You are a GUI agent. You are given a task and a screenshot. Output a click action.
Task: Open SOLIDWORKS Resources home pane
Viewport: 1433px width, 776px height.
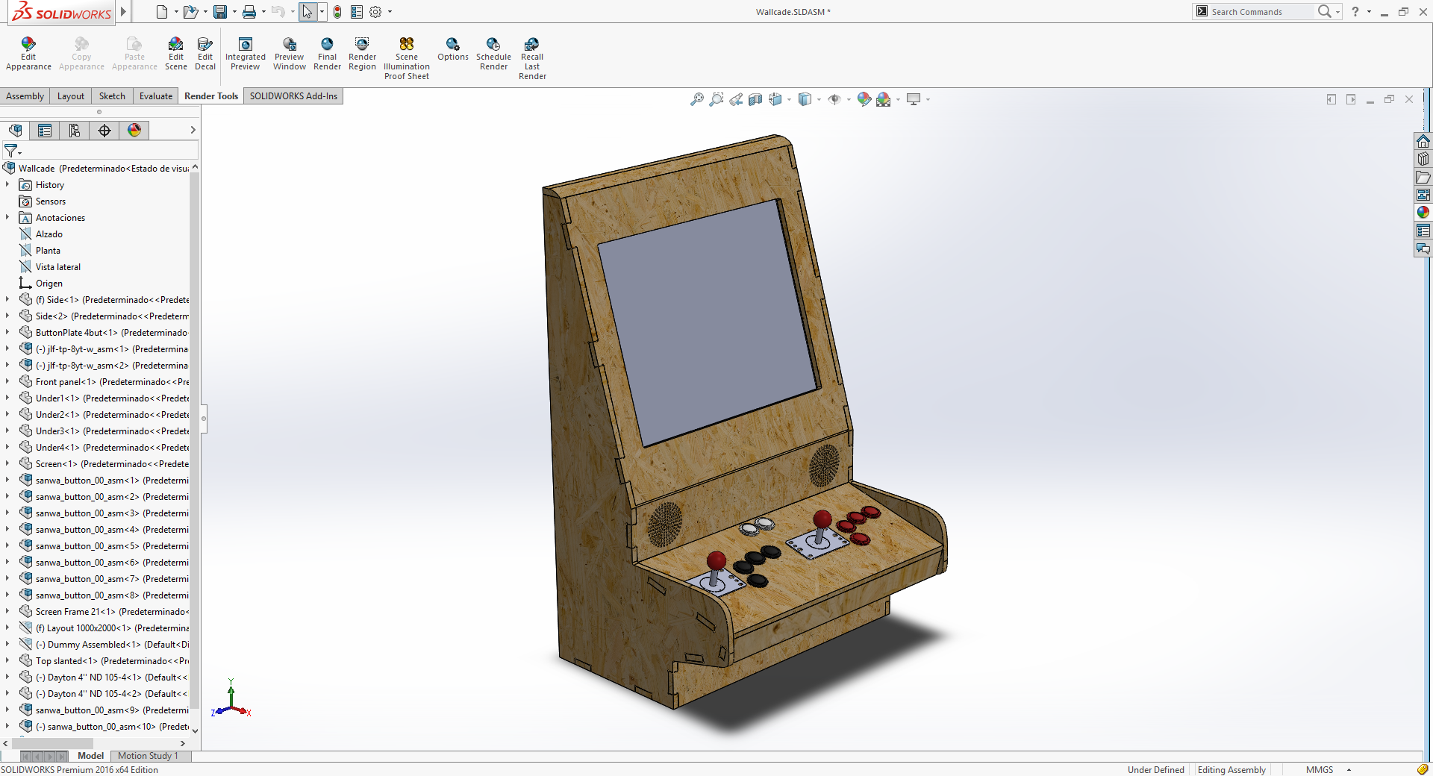(1423, 141)
